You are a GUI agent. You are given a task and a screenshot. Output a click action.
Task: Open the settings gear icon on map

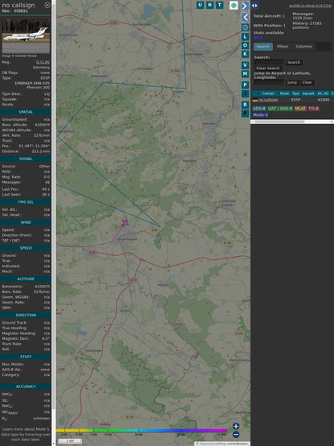(245, 27)
